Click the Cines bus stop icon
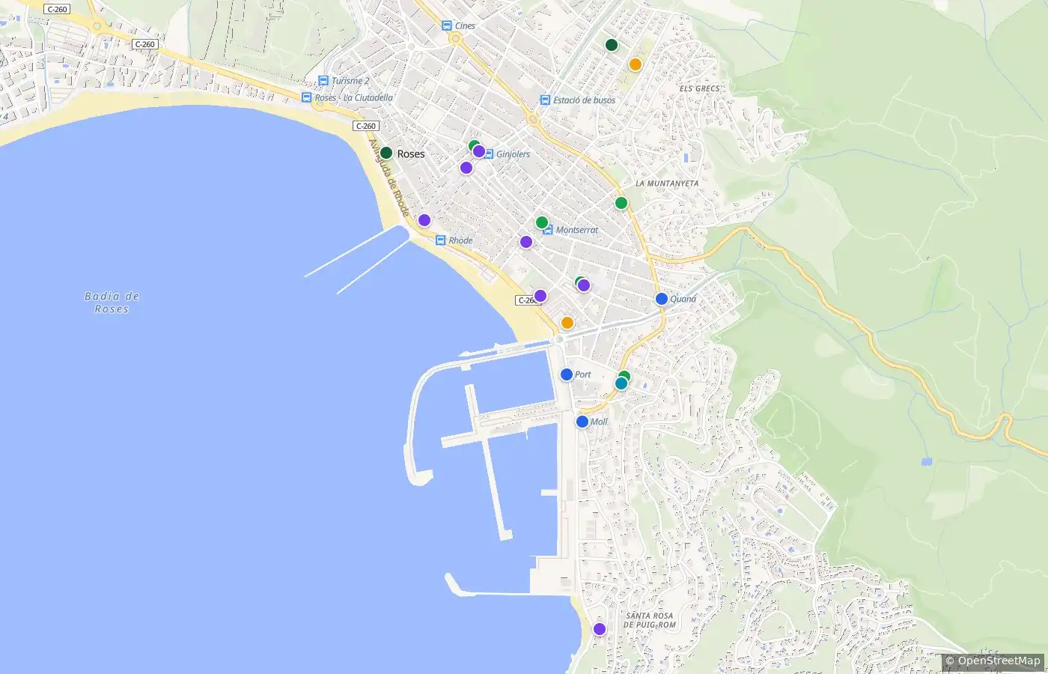 point(447,25)
